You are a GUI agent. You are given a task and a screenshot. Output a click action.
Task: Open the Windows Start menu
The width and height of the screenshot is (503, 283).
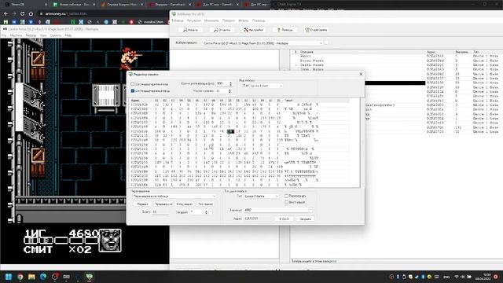[x=9, y=277]
